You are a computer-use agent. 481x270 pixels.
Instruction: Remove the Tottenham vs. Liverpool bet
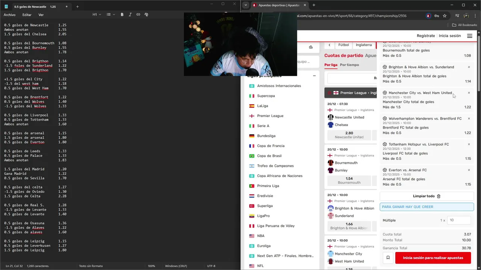click(x=469, y=144)
